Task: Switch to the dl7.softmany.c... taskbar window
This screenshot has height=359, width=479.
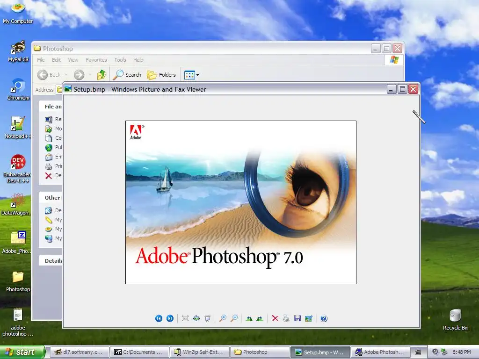Action: [80, 352]
